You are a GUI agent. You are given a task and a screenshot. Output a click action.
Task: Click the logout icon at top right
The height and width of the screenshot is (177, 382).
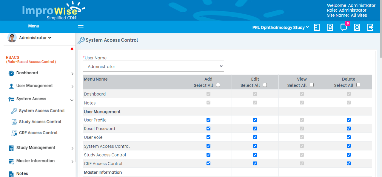(x=370, y=27)
